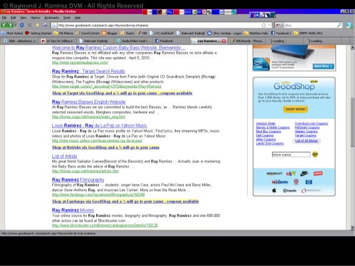355x266 pixels.
Task: Switch to the Facebook tab
Action: [x=171, y=41]
